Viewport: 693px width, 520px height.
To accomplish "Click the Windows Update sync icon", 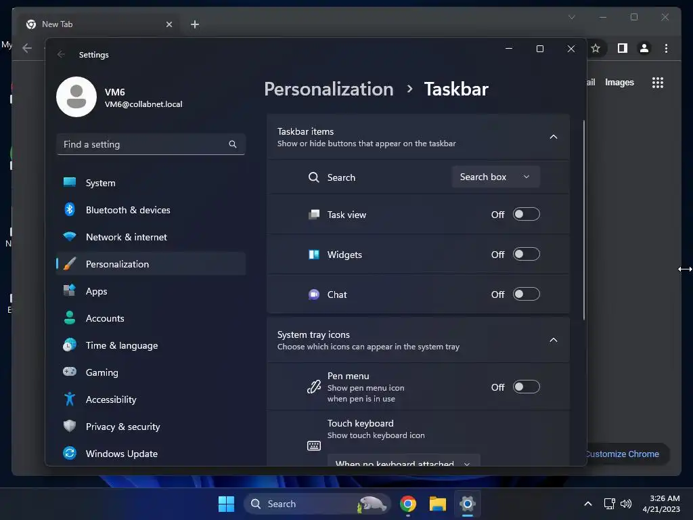I will [x=70, y=453].
